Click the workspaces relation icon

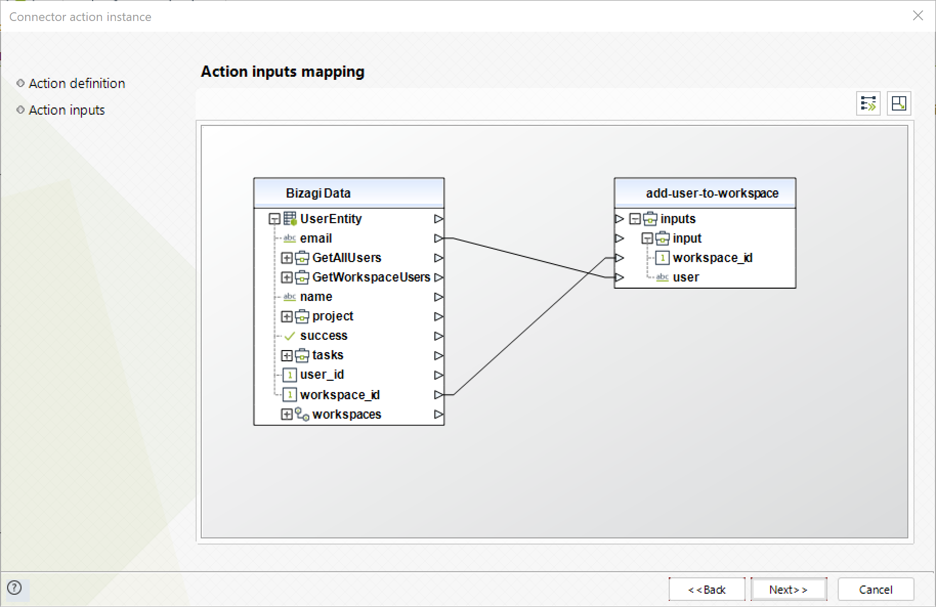pos(302,414)
